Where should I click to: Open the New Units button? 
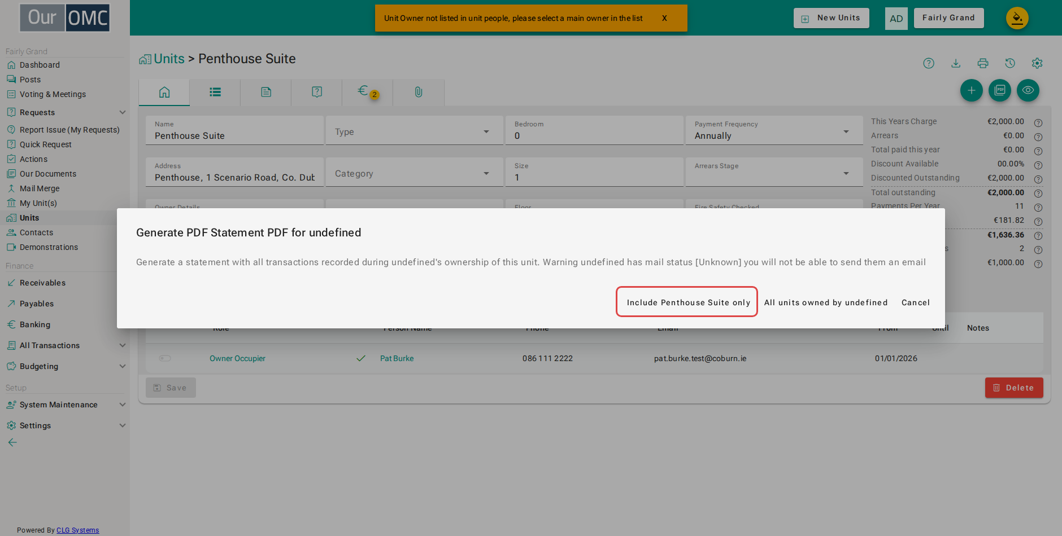coord(832,18)
